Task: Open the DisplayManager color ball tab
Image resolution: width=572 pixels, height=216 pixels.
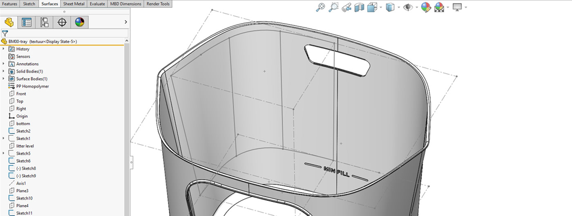Action: (79, 22)
